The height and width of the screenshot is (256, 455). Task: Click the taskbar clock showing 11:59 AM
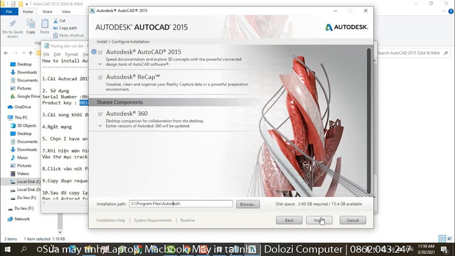tap(426, 249)
